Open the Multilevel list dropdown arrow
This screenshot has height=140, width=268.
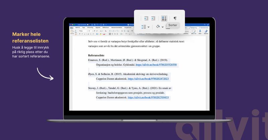click(119, 31)
